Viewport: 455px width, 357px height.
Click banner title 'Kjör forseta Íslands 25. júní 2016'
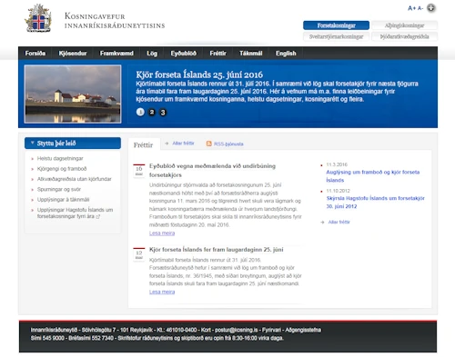coord(199,74)
